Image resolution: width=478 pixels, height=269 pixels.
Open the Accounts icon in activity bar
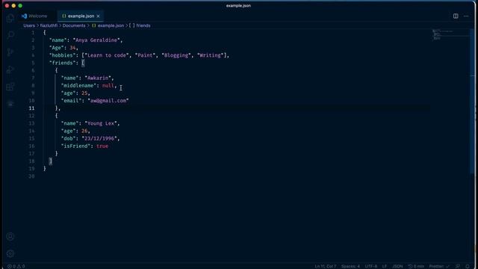coord(10,236)
